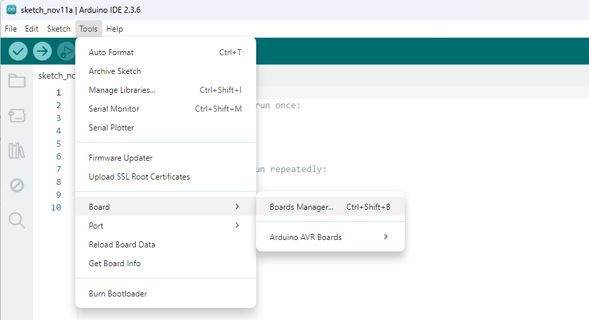The width and height of the screenshot is (589, 320).
Task: Click the Arduino IDE logo in title bar
Action: 11,10
